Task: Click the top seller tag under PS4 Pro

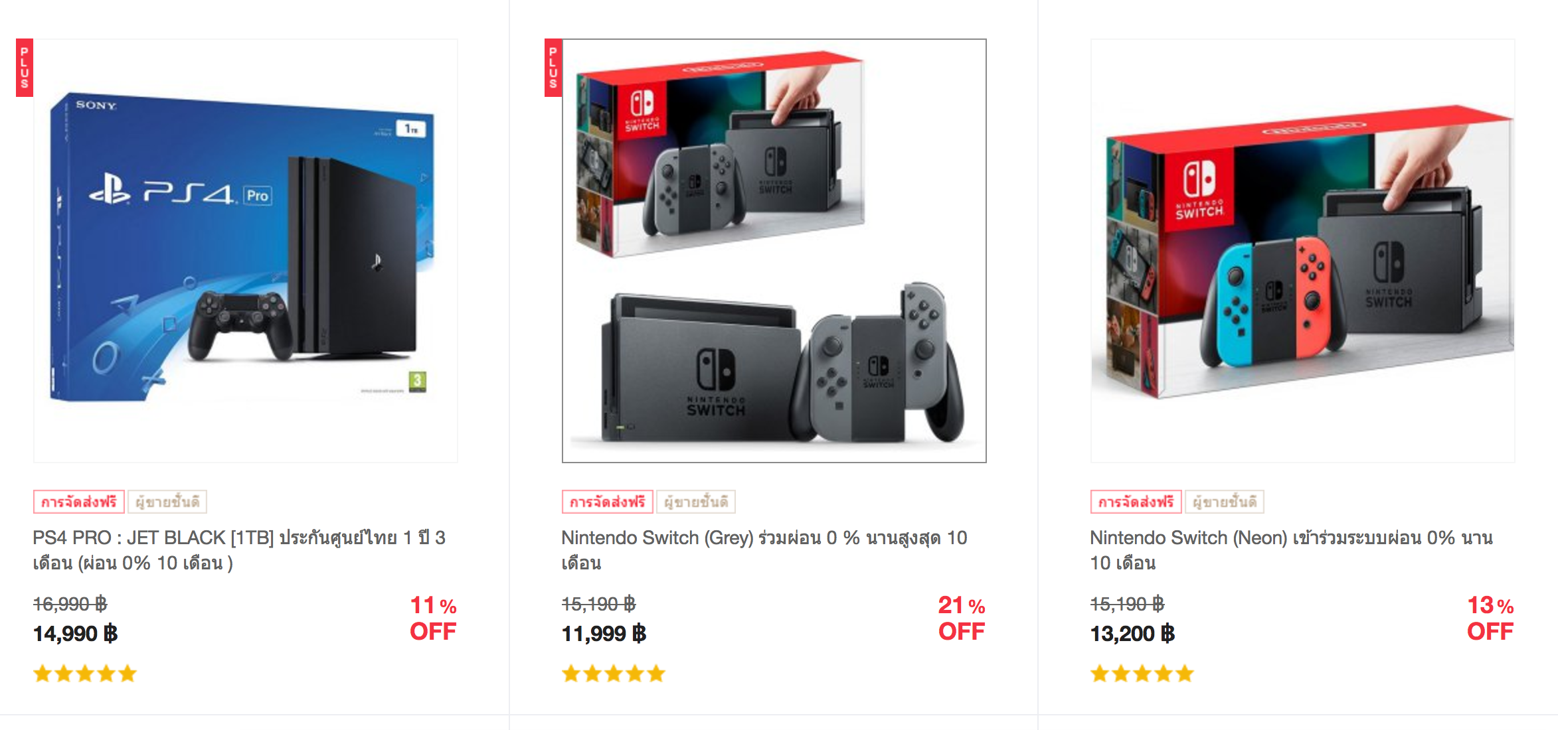Action: click(167, 502)
